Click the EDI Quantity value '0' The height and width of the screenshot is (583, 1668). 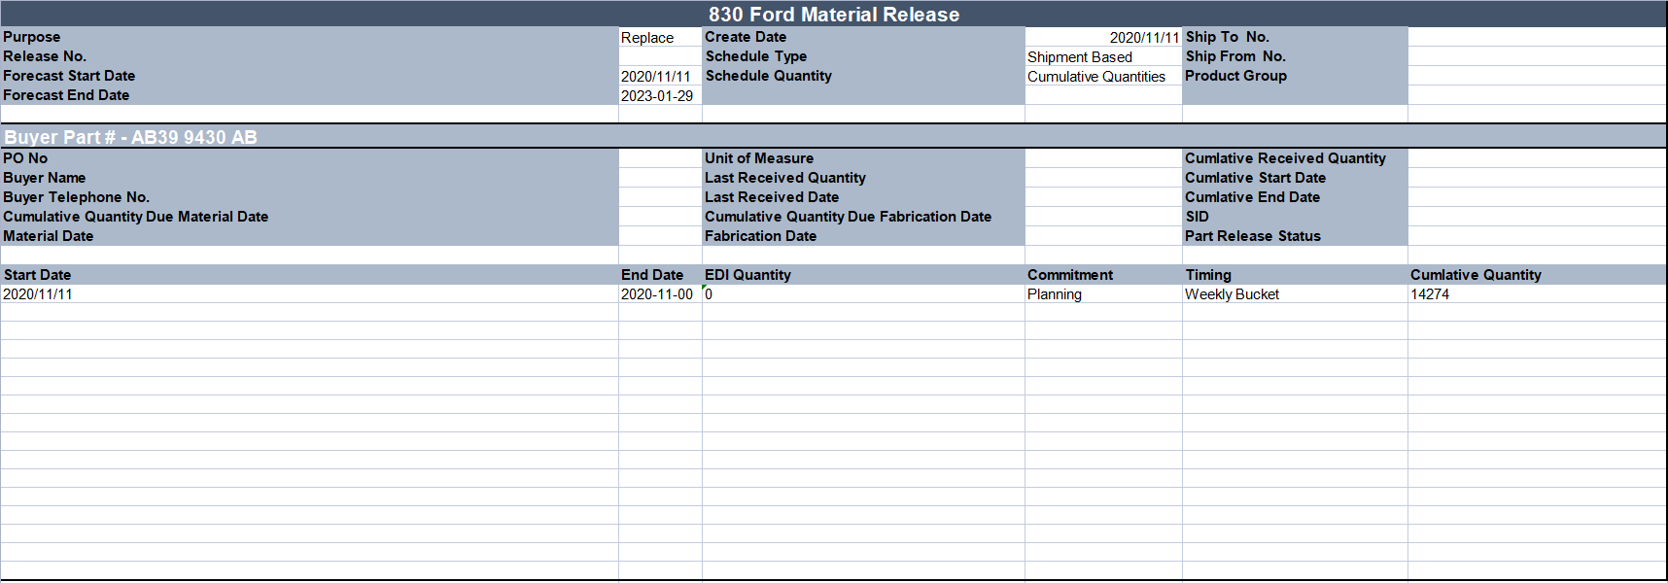[863, 294]
